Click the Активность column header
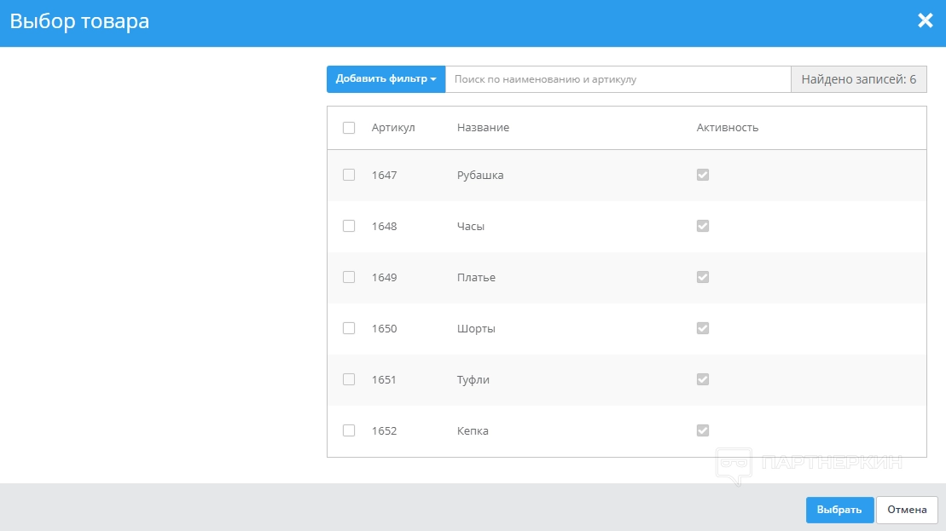 click(727, 128)
